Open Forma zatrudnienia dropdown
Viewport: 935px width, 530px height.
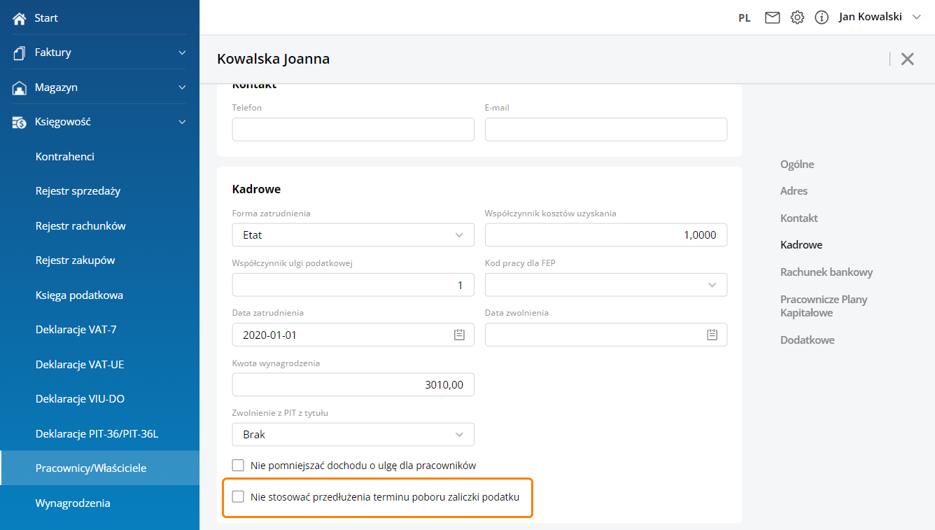[x=353, y=235]
